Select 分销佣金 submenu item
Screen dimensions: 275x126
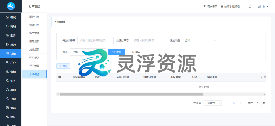pyautogui.click(x=34, y=74)
